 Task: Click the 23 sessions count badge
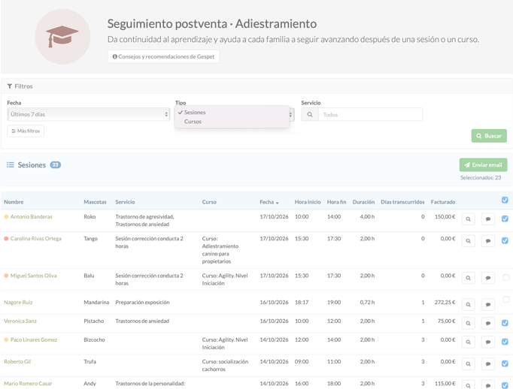click(56, 165)
